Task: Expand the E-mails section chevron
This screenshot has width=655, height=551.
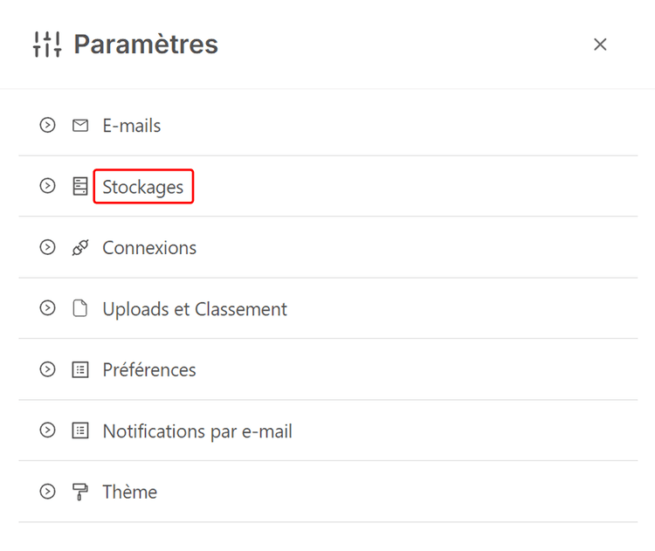Action: coord(47,126)
